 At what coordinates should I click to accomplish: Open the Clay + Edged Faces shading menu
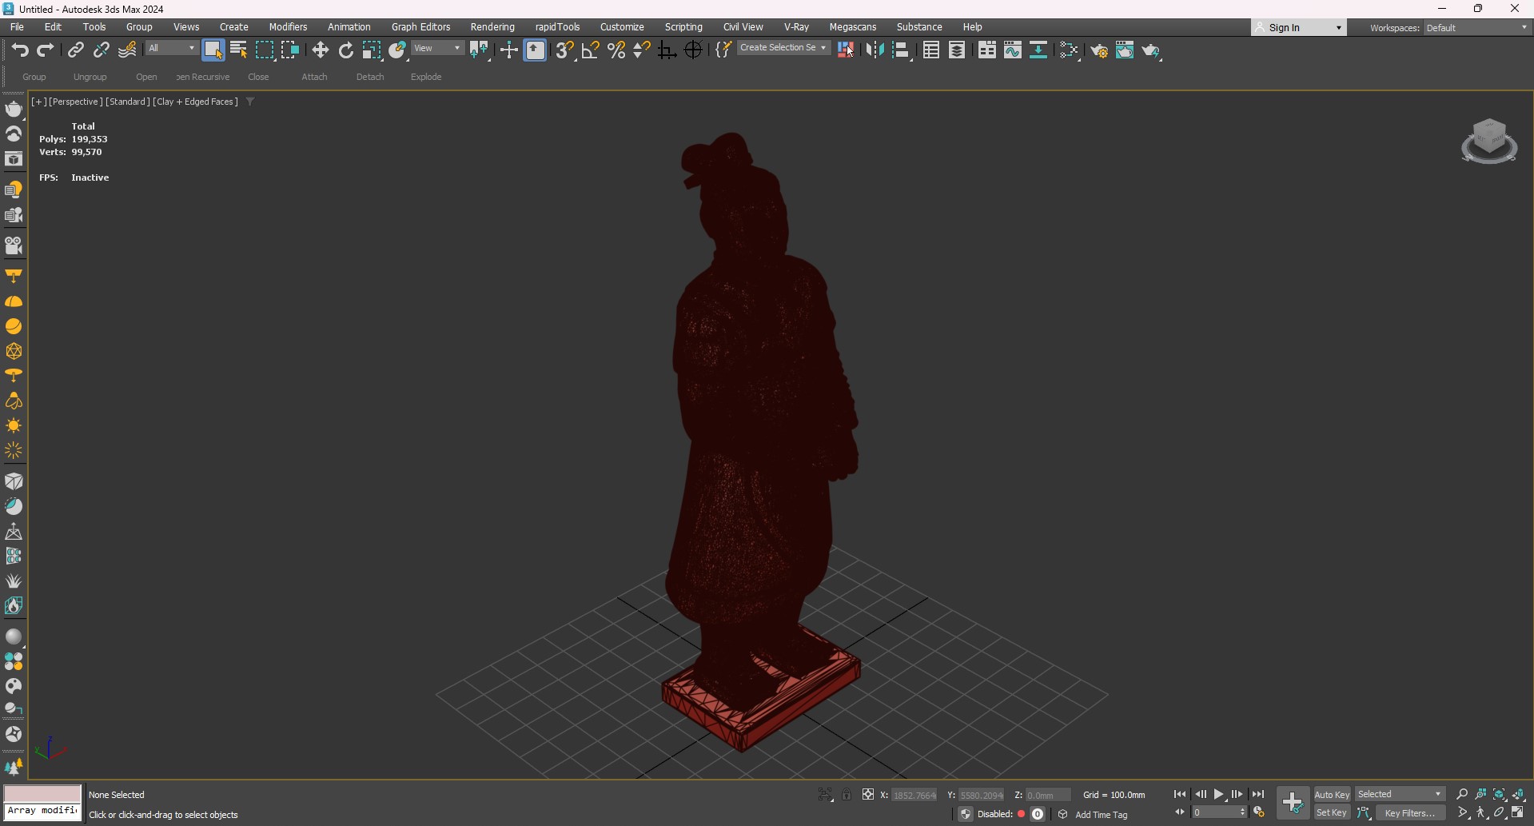pyautogui.click(x=196, y=102)
